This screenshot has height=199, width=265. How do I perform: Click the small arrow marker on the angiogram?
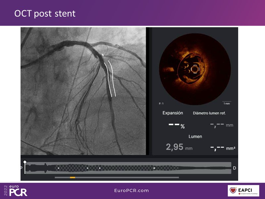(103, 55)
